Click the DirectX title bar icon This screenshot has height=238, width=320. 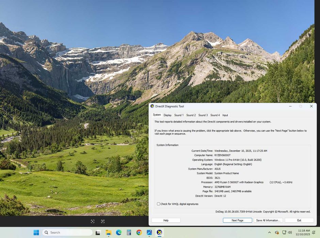click(x=152, y=106)
